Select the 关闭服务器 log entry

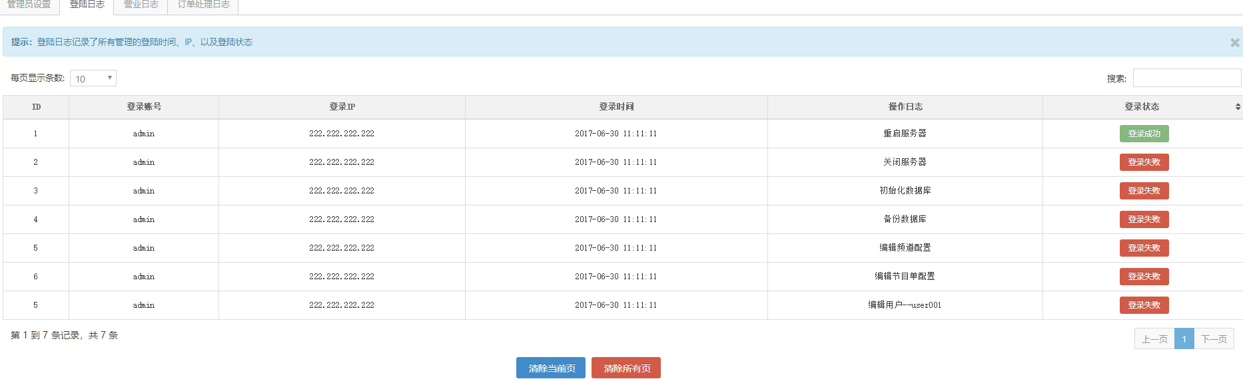point(905,162)
